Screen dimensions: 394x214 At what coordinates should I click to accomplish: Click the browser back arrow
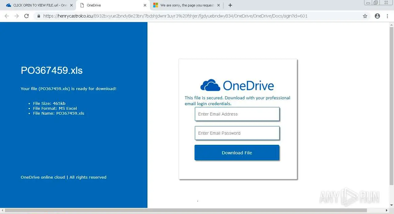coord(7,16)
